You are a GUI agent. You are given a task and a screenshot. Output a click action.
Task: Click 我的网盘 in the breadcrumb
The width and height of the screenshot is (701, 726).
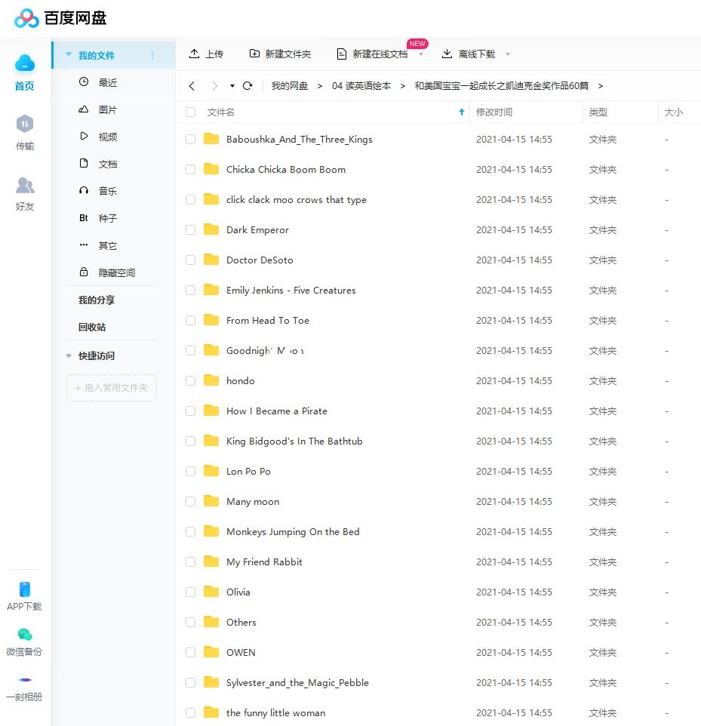pyautogui.click(x=287, y=85)
